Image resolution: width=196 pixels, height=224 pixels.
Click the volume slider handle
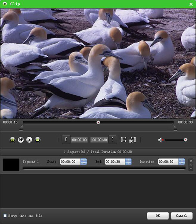coord(185,140)
